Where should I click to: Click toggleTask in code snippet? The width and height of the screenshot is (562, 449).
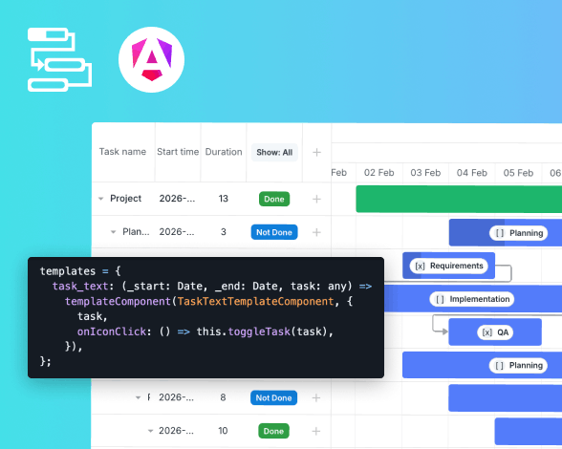[x=259, y=331]
